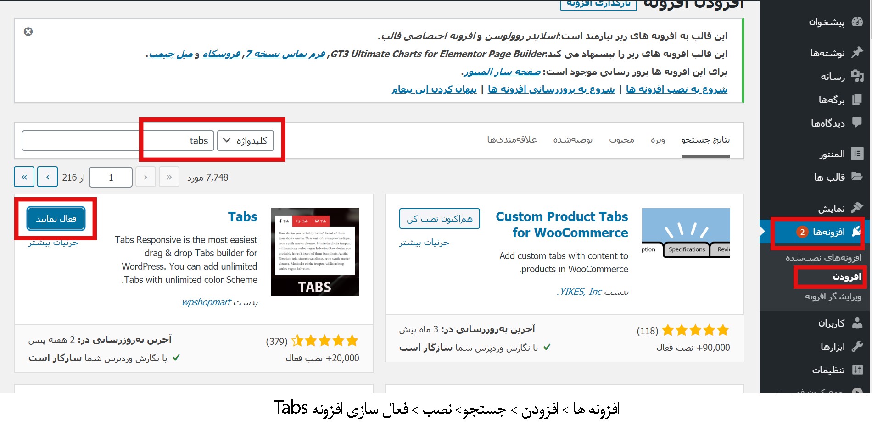872x432 pixels.
Task: Go to the next results page
Action: 48,177
